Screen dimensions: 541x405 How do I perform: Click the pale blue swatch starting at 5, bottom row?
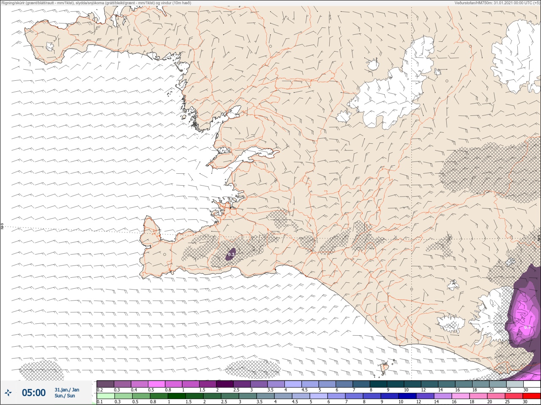[319, 396]
